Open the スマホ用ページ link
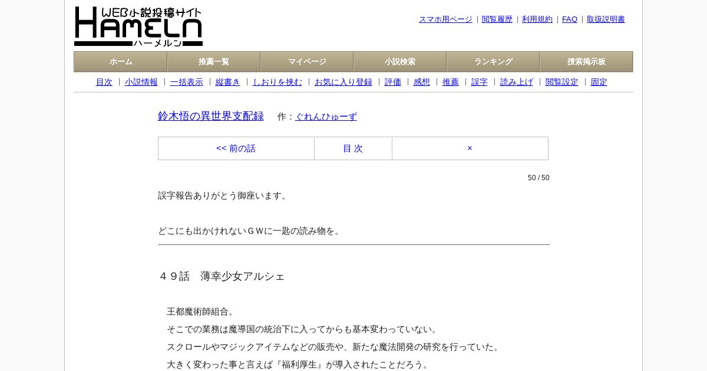This screenshot has width=707, height=371. (x=445, y=19)
